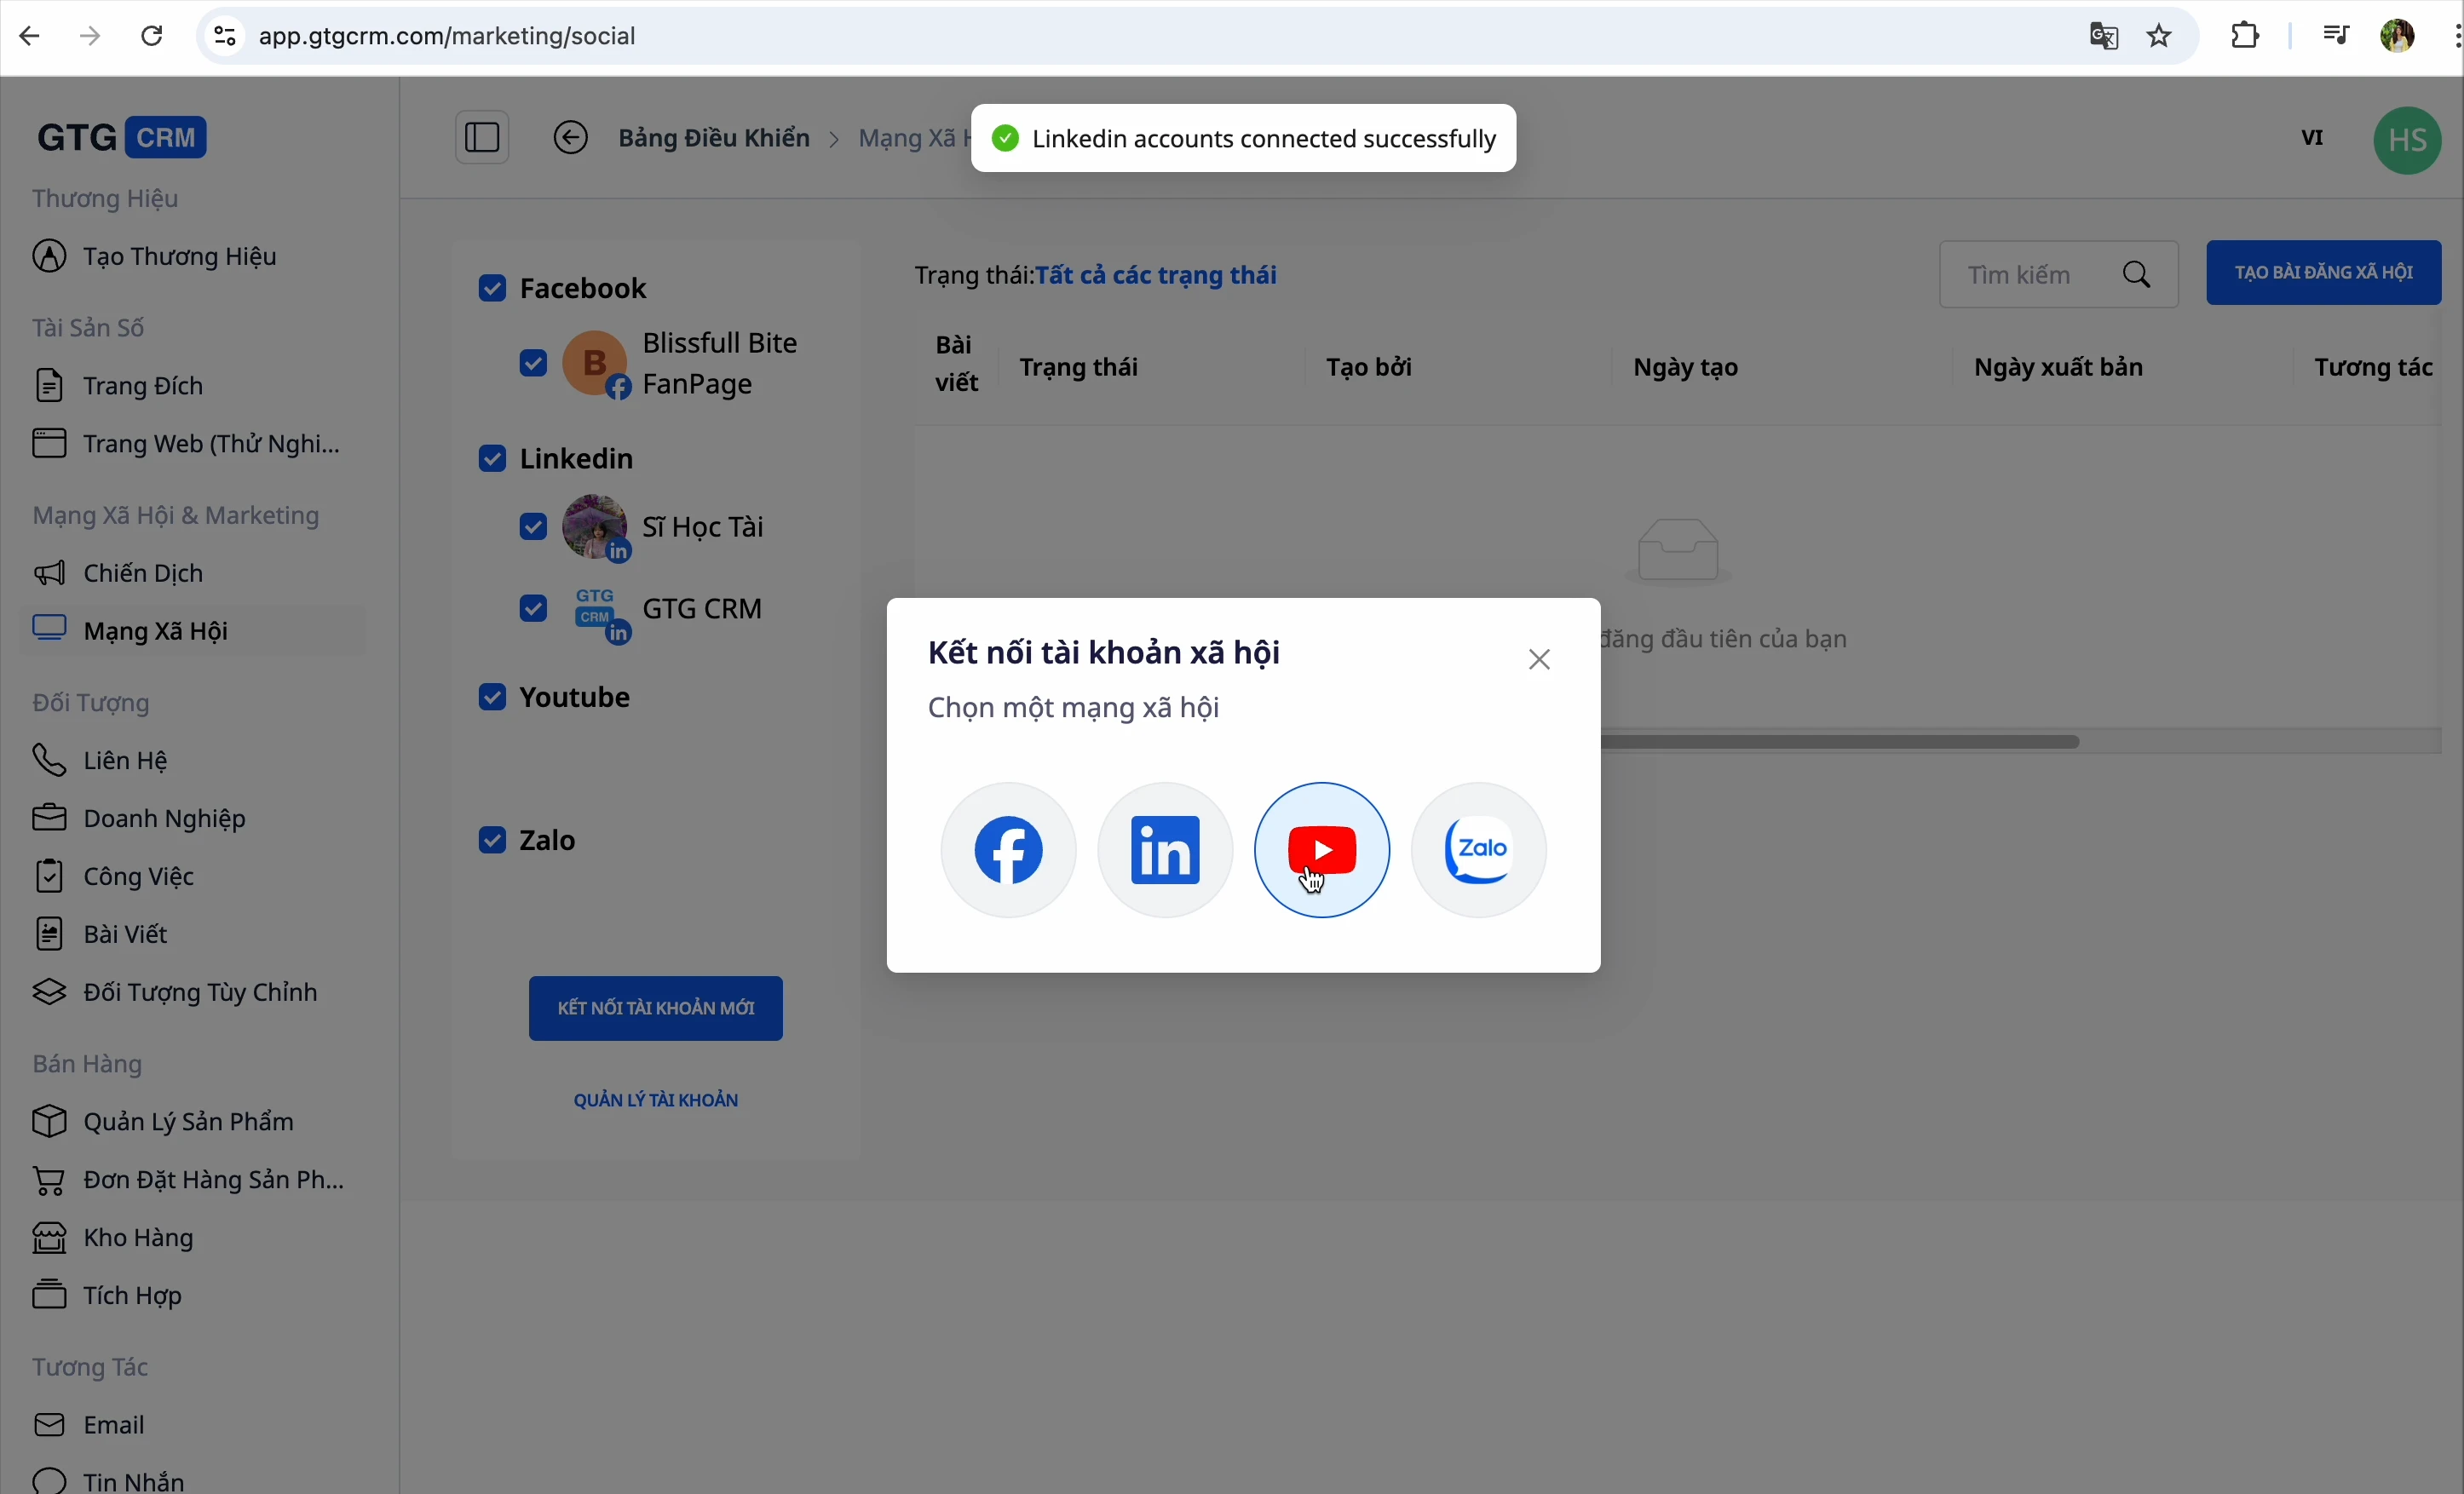
Task: Deselect the Sĩ Học Tài account
Action: [x=533, y=527]
